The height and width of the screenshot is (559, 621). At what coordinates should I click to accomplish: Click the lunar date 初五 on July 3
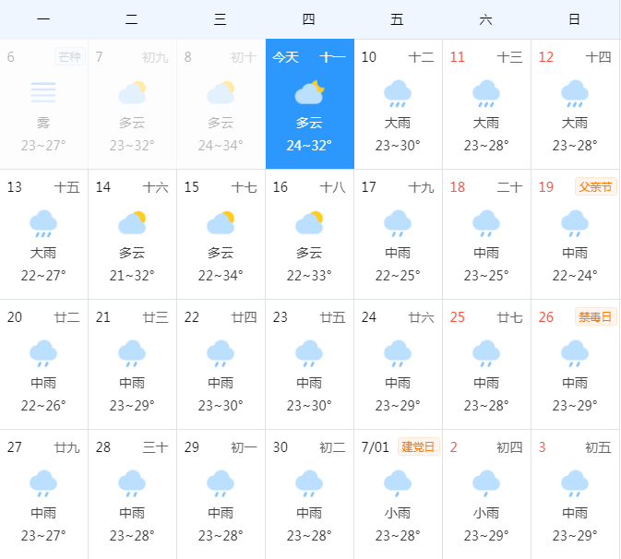coord(599,447)
